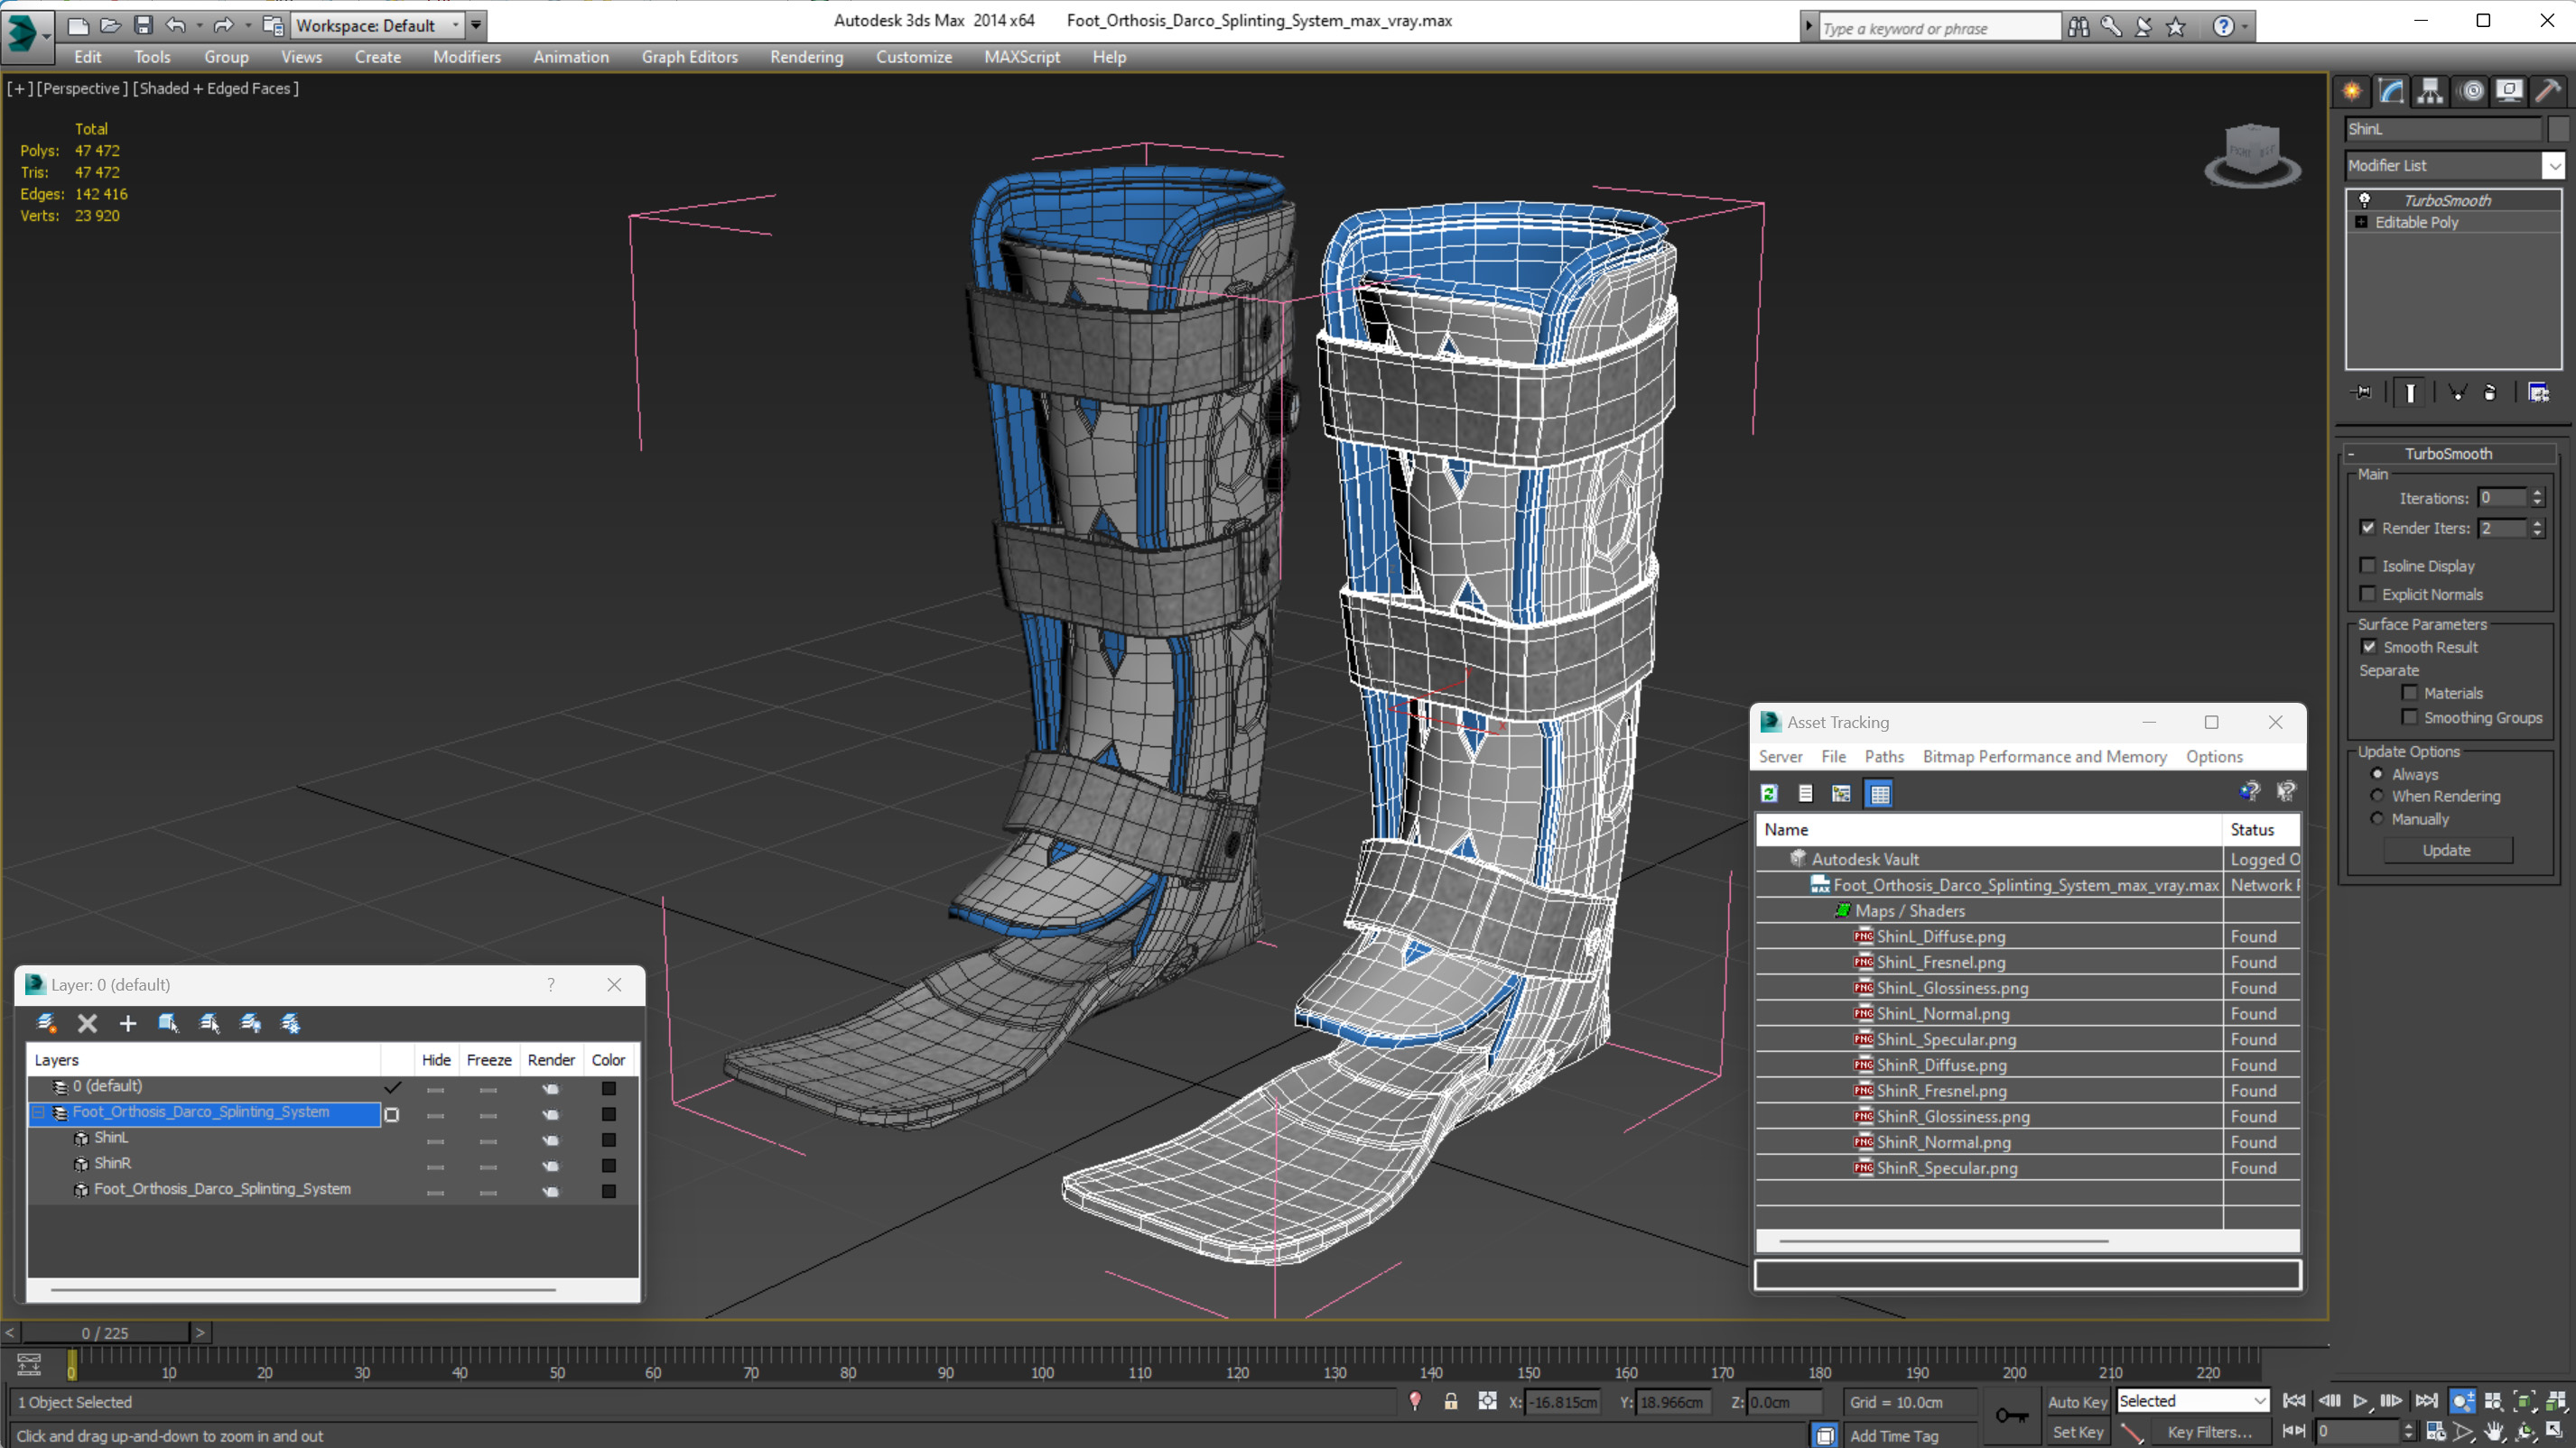Expand Editable Poly in modifier stack
Screen dimensions: 2576x1448
click(2362, 222)
